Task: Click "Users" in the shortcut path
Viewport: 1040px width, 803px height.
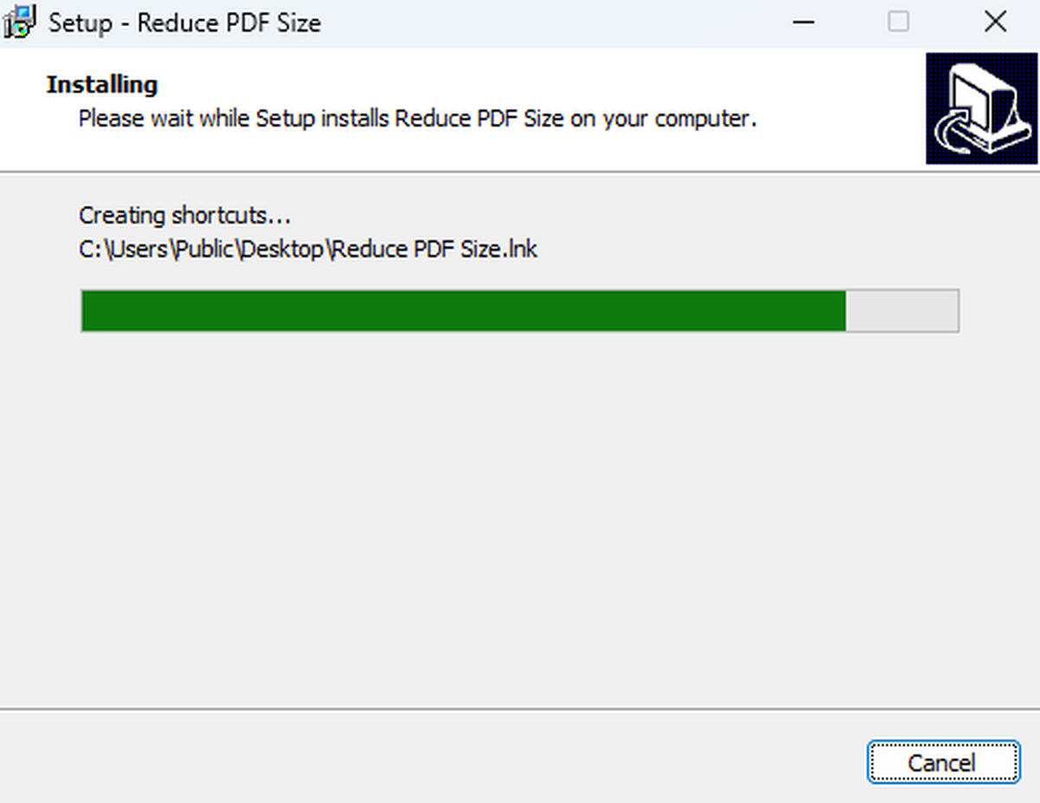Action: tap(139, 249)
